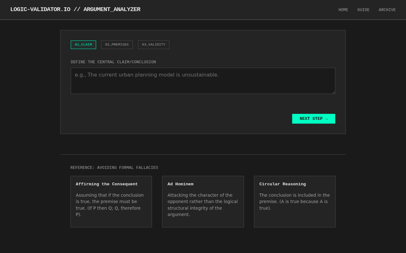This screenshot has width=406, height=253.
Task: Select the Circular Reasoning reference card
Action: pos(295,201)
